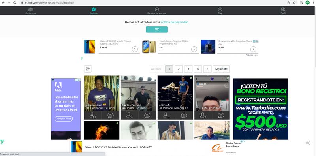Reload the page in browser
The image size is (316, 156).
tap(15, 3)
